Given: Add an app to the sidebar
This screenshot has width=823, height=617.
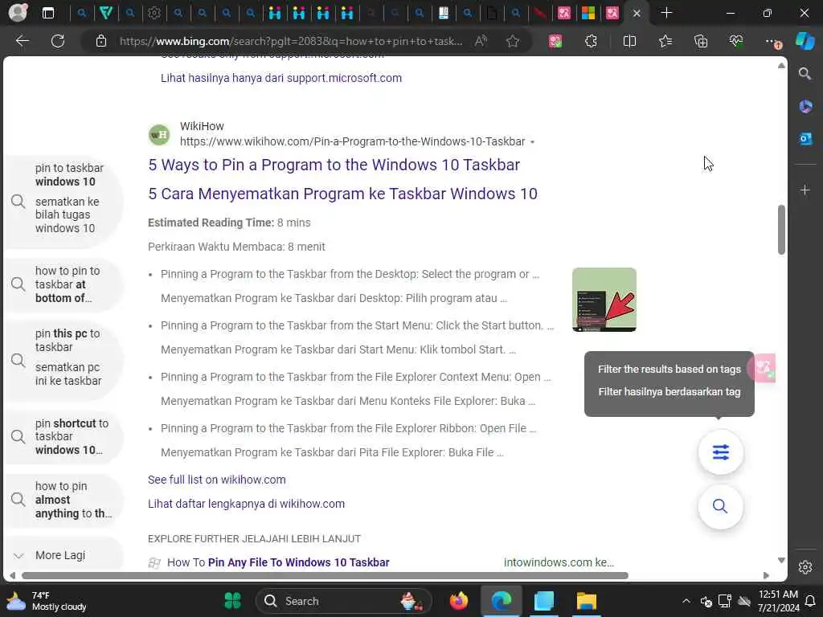Looking at the screenshot, I should (x=805, y=190).
